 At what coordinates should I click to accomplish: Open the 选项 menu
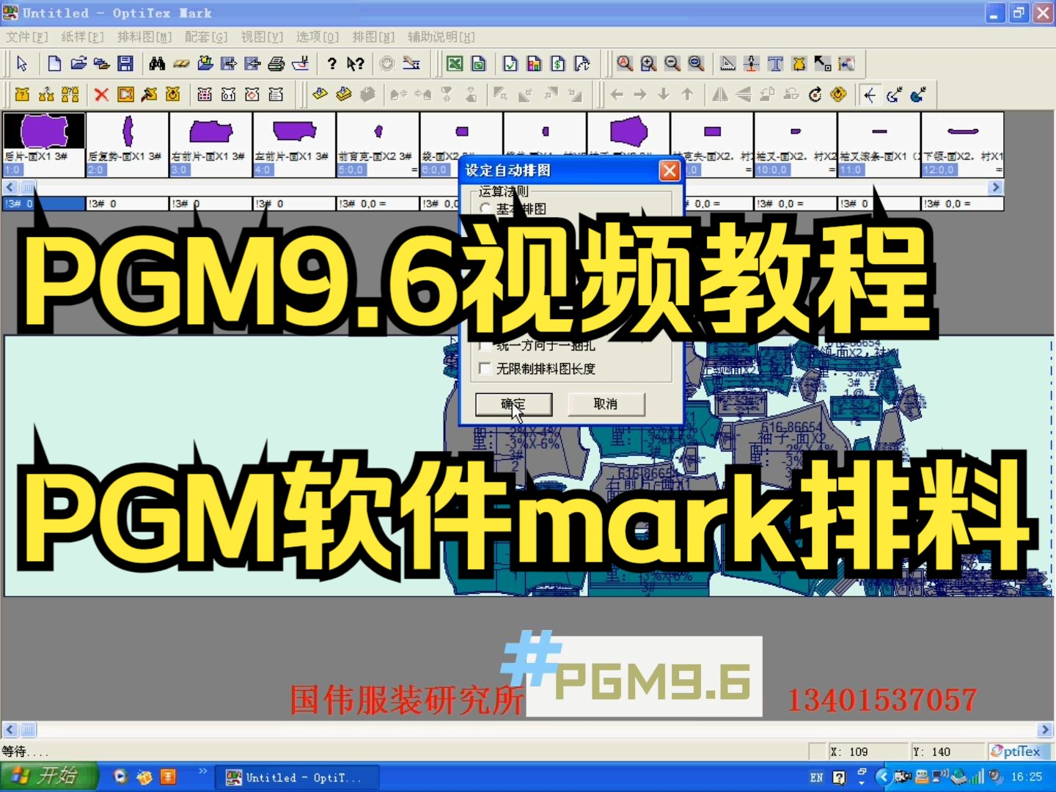coord(318,37)
